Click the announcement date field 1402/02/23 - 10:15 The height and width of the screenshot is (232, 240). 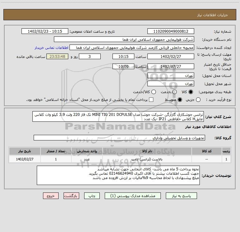(x=45, y=31)
